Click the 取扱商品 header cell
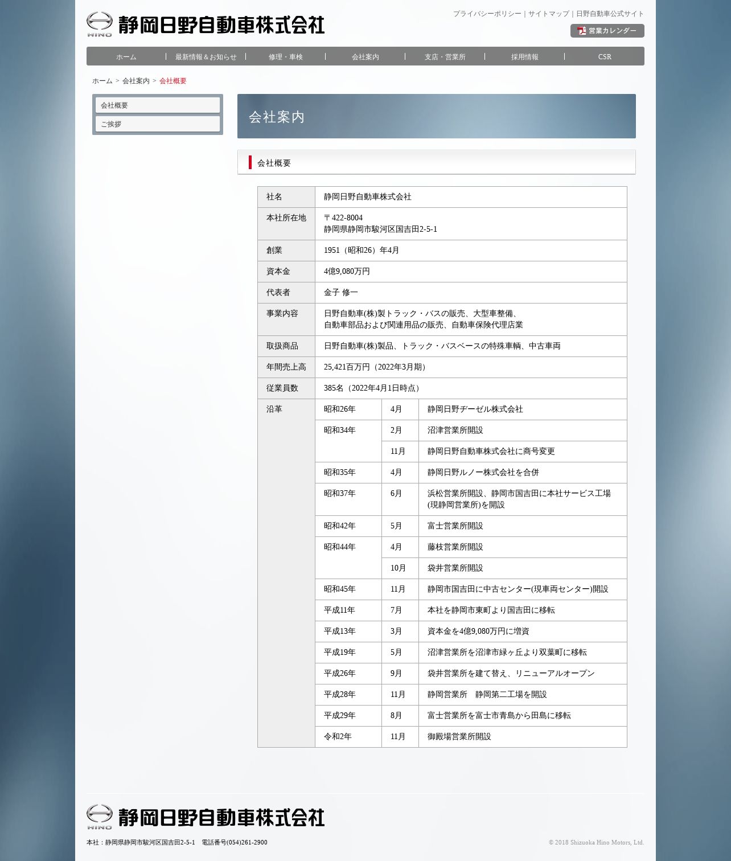Viewport: 731px width, 861px height. (x=286, y=346)
